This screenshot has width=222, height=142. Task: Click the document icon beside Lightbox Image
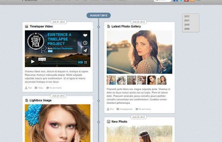(27, 100)
